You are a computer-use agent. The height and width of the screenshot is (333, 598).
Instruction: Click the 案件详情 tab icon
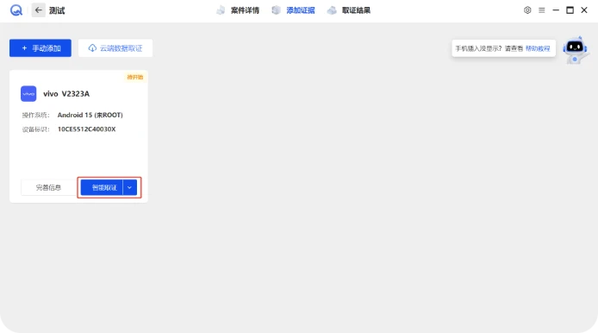(x=221, y=10)
